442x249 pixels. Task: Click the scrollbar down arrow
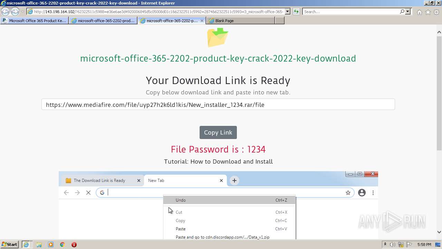[x=439, y=232]
